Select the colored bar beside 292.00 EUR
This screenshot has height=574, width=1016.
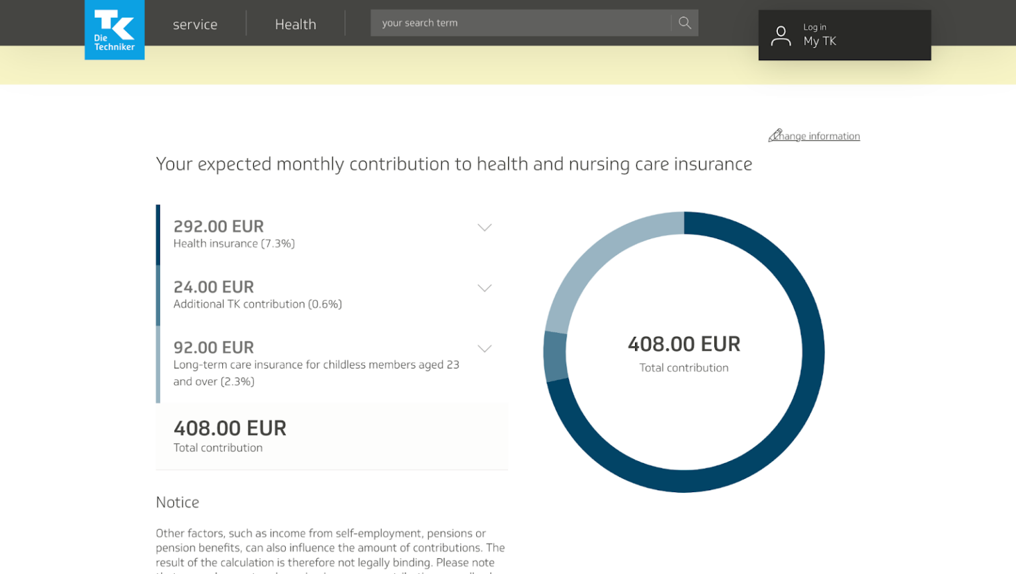tap(158, 233)
